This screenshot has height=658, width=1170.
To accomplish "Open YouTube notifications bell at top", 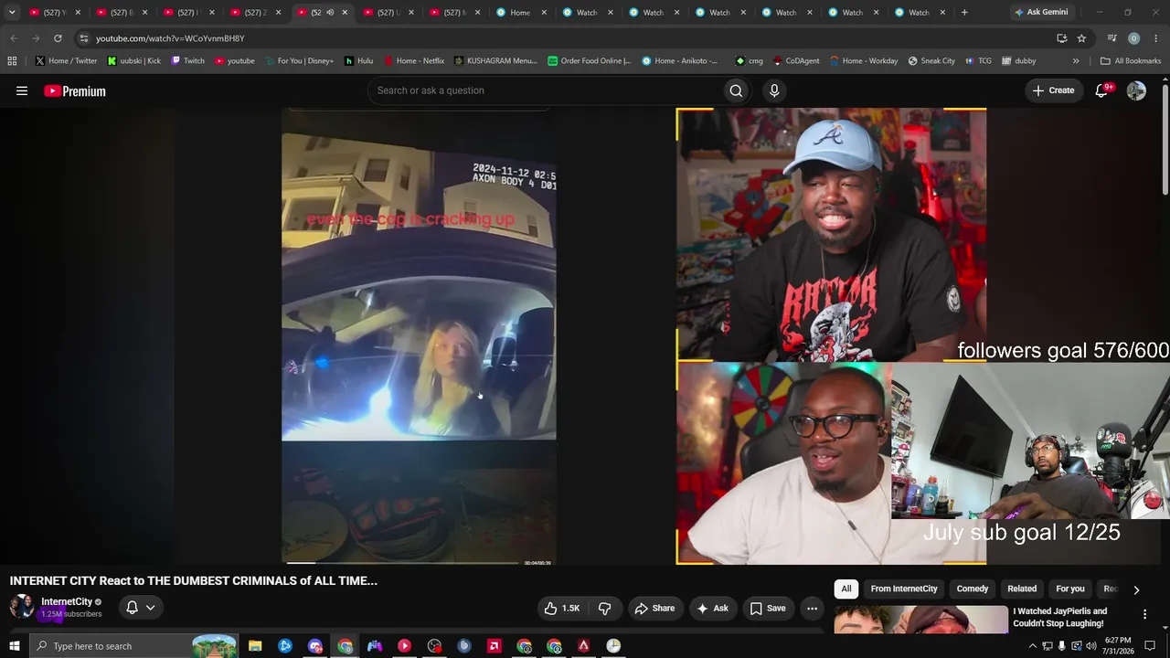I will tap(1102, 90).
